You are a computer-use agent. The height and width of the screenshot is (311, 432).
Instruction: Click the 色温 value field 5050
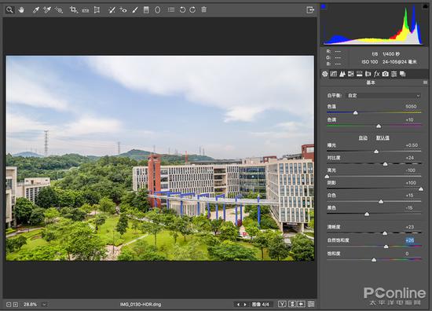(x=411, y=107)
